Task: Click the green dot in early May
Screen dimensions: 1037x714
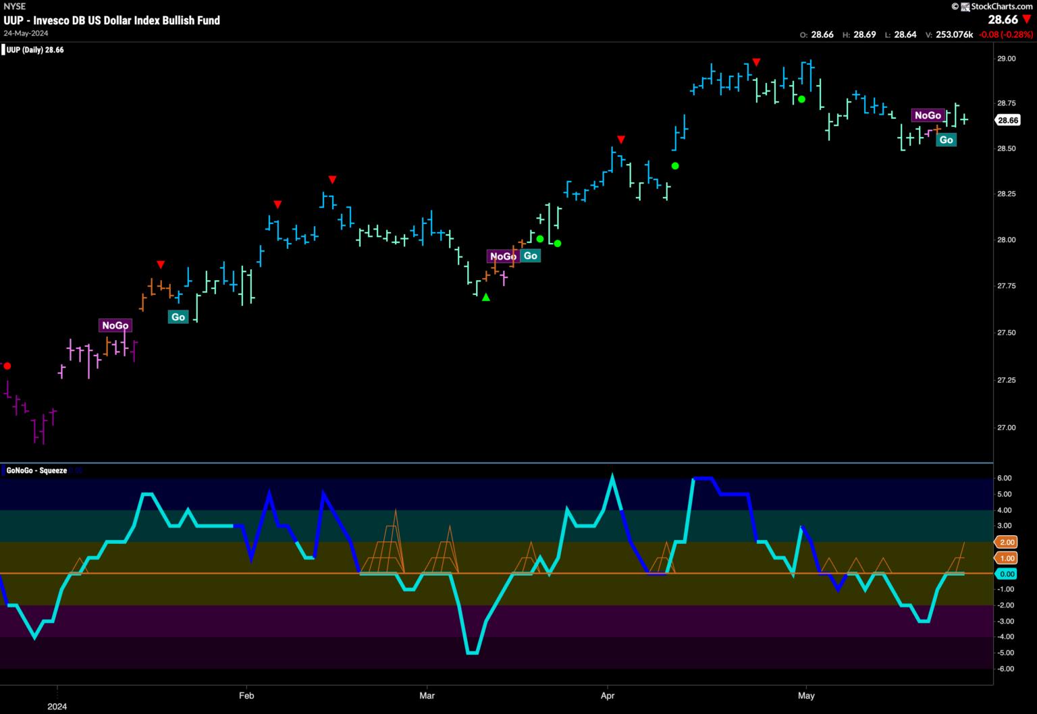Action: click(x=801, y=99)
